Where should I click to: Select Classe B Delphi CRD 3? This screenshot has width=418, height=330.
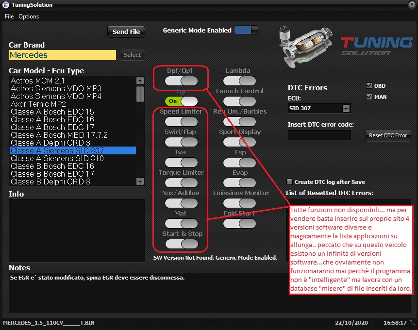coord(73,181)
